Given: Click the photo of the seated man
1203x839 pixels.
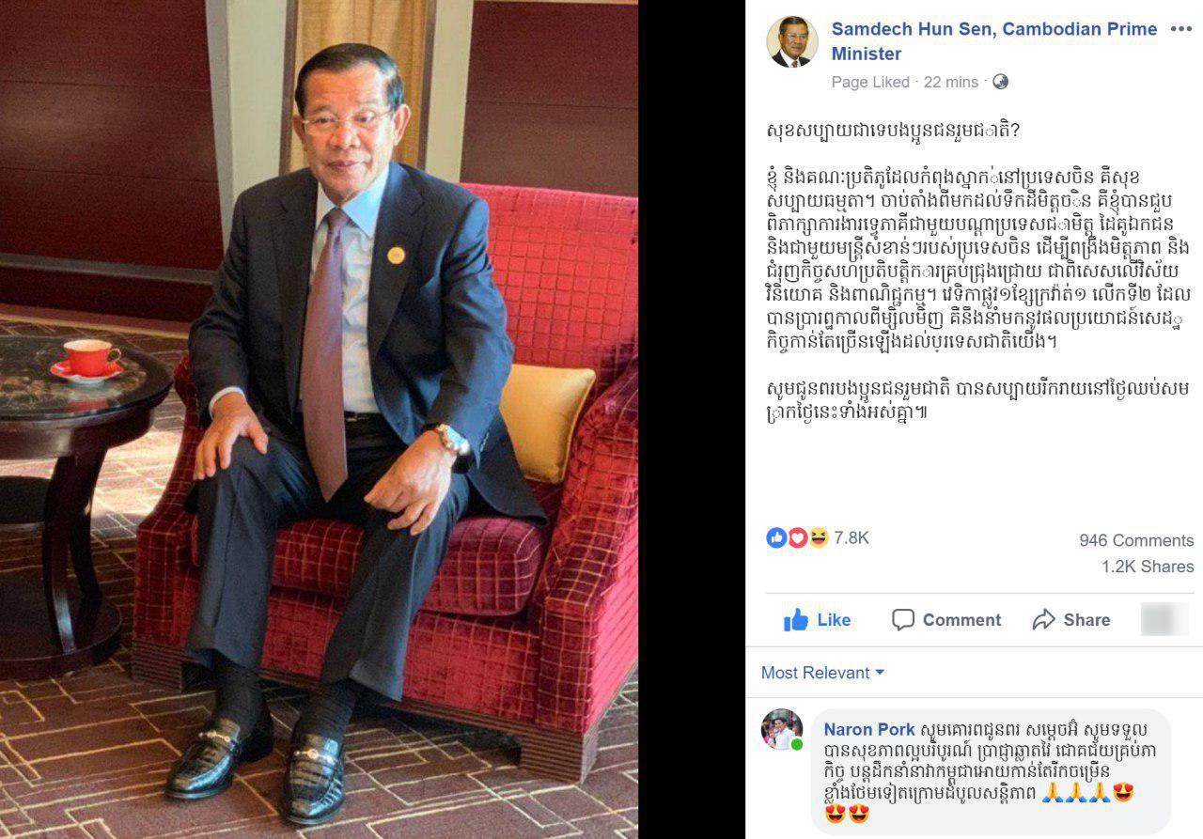Looking at the screenshot, I should [320, 419].
